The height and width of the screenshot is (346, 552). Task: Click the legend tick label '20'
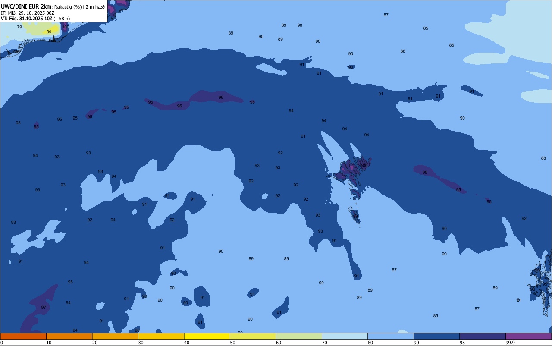click(95, 343)
